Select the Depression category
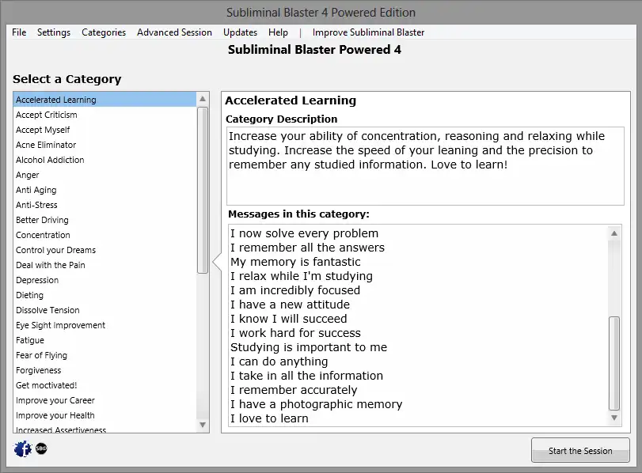 click(104, 280)
